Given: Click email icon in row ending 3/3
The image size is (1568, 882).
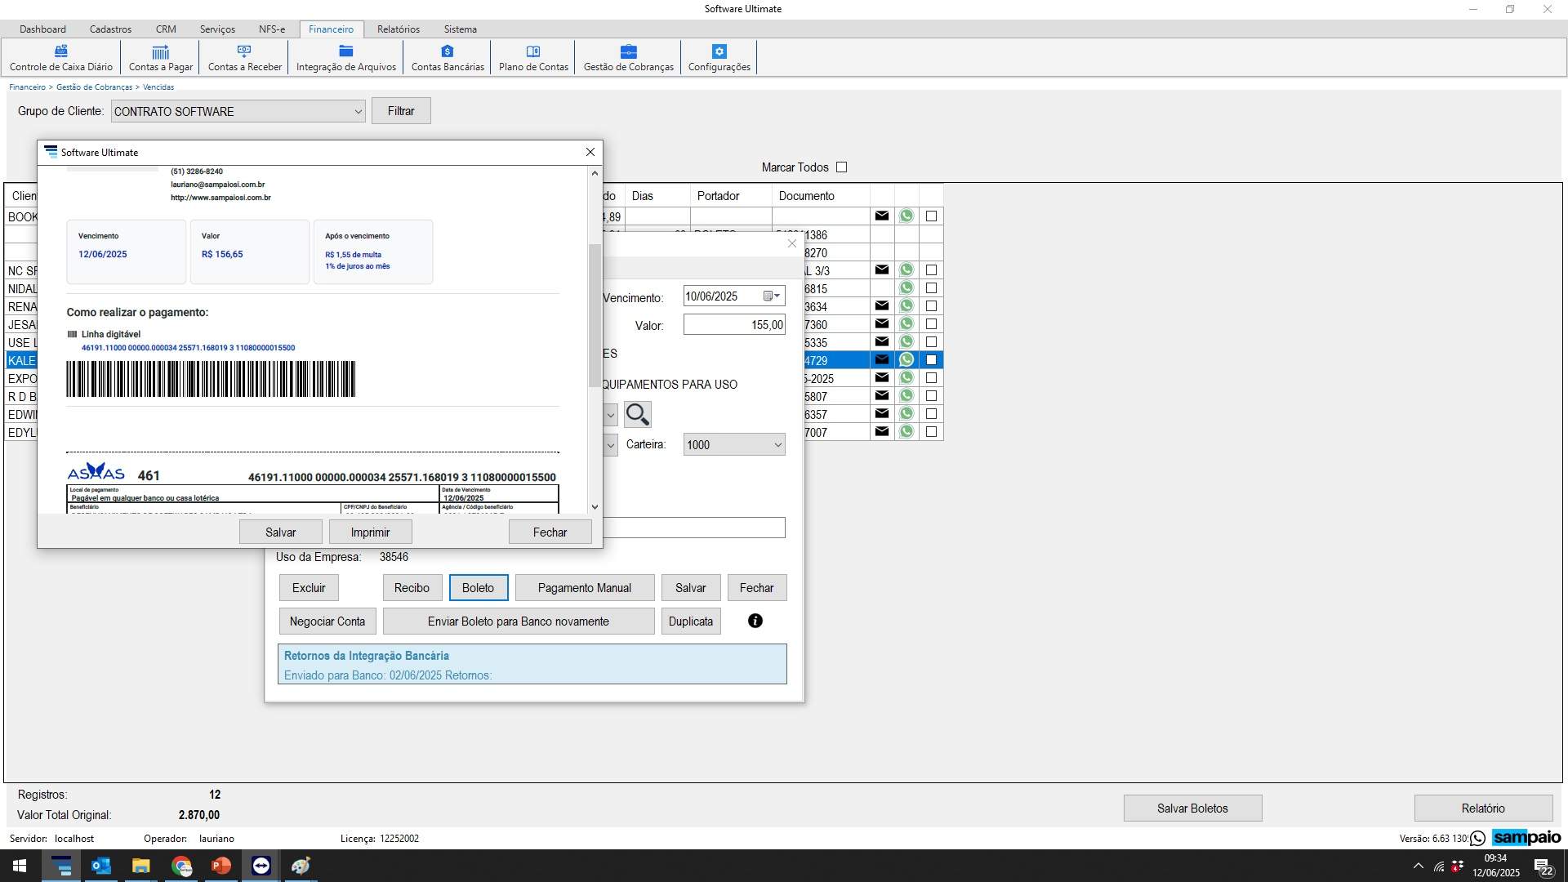Looking at the screenshot, I should coord(882,270).
